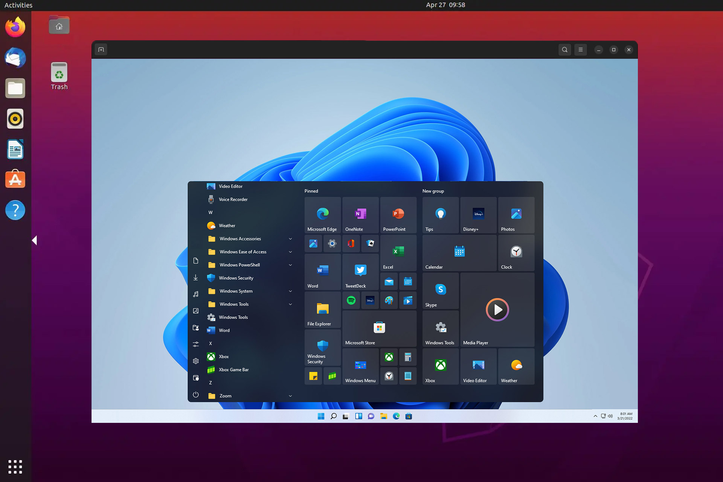This screenshot has height=482, width=723.
Task: Open Downloads icon in Start sidebar
Action: pyautogui.click(x=196, y=278)
